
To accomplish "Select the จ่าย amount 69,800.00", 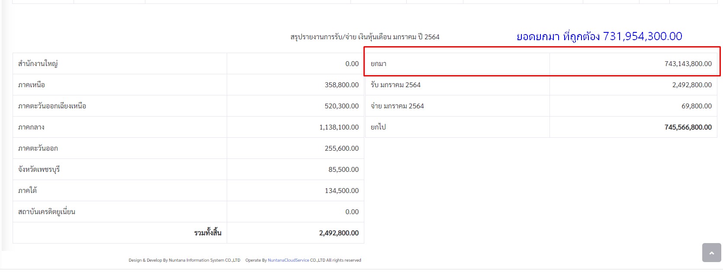I will click(x=696, y=106).
